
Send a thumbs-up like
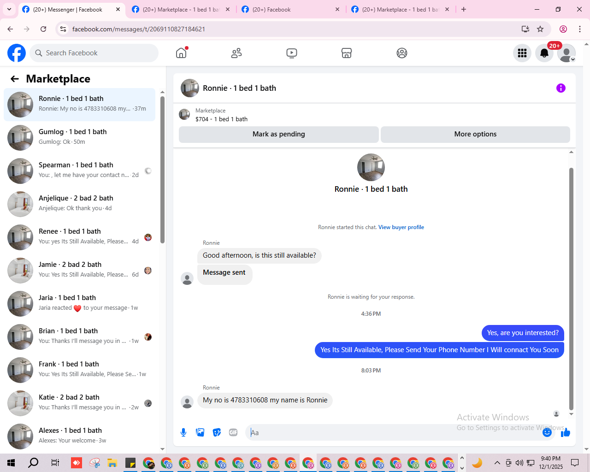pyautogui.click(x=566, y=432)
